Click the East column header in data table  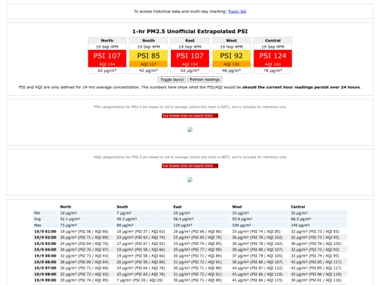pos(177,207)
